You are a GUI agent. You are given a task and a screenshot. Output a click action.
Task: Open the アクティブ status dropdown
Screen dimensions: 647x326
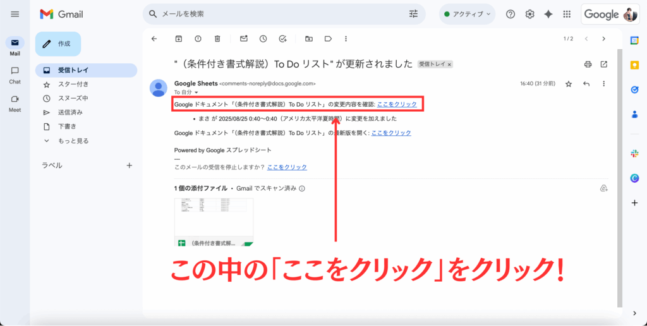[x=467, y=14]
